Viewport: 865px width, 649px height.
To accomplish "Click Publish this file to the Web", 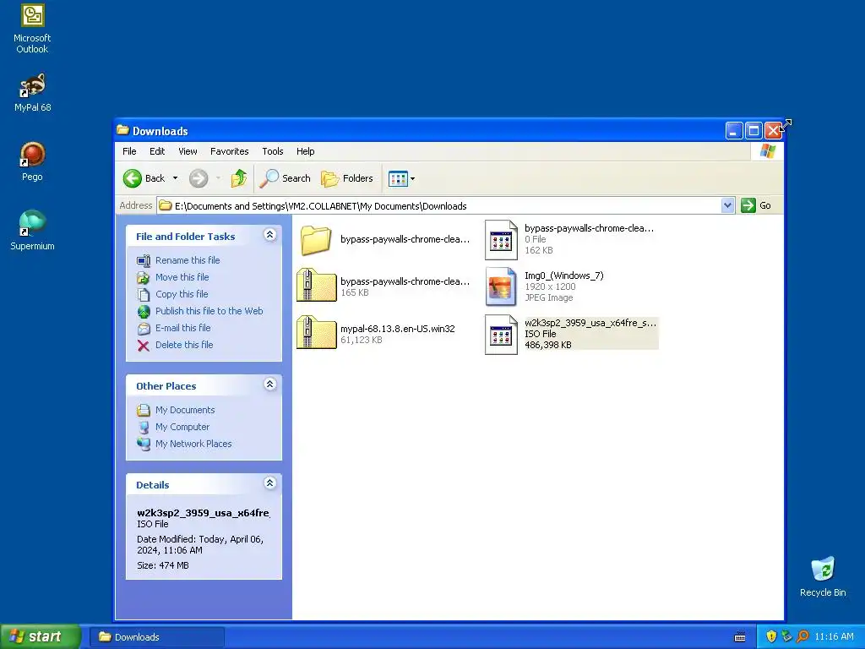I will (x=209, y=311).
